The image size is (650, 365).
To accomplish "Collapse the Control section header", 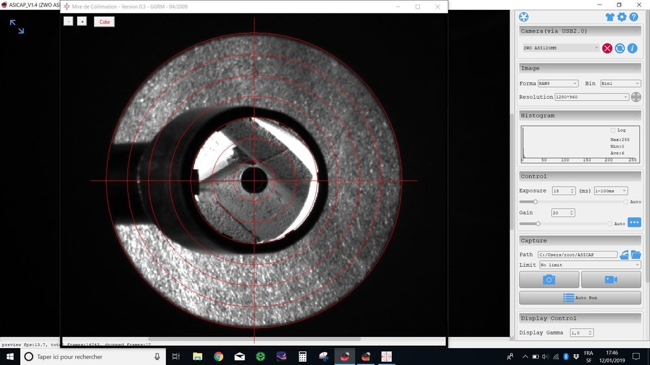I will pos(580,177).
